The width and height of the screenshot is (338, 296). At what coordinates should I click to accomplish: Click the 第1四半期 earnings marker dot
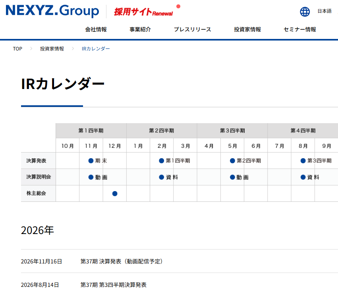(162, 161)
